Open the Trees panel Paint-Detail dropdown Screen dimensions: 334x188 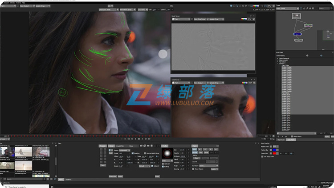(x=288, y=8)
